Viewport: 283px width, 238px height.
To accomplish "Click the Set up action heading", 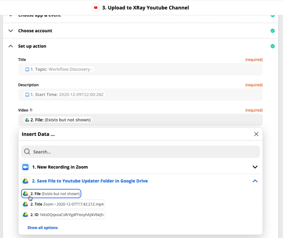I will pos(32,46).
